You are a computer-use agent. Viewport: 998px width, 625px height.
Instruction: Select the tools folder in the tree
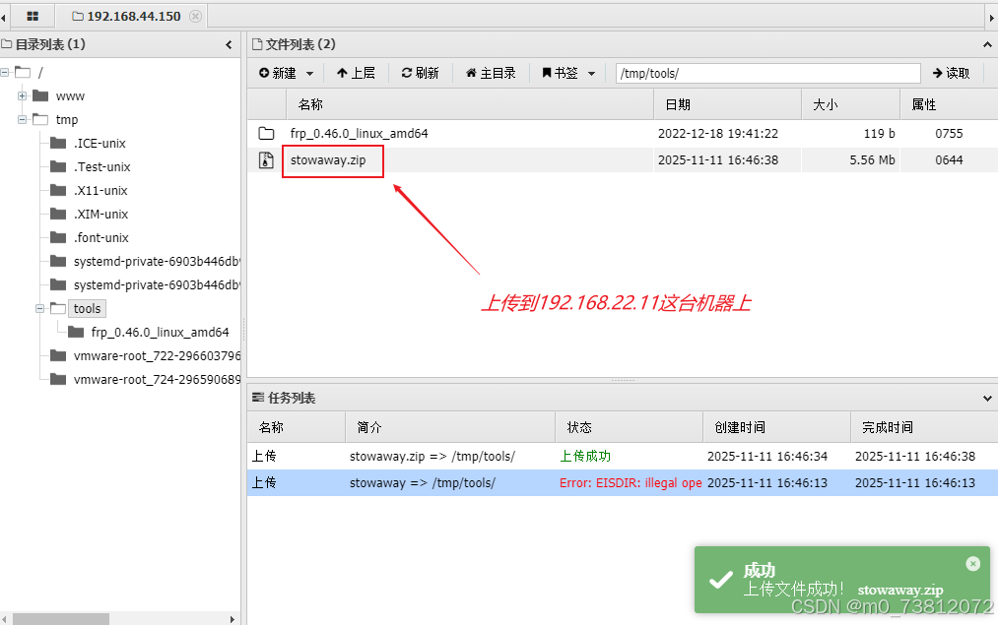88,308
